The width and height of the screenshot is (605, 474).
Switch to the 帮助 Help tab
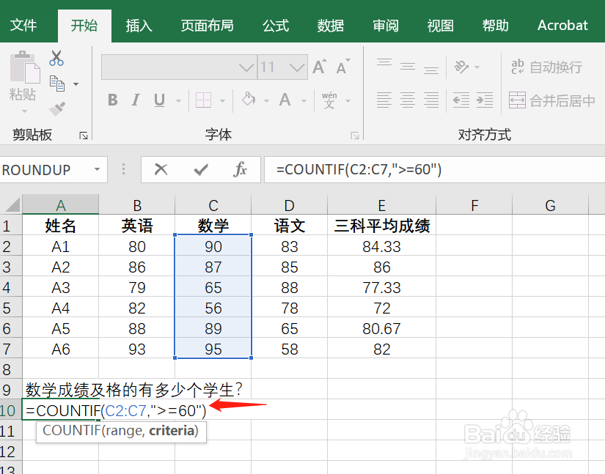[496, 26]
